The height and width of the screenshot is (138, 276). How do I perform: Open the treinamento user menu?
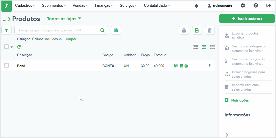click(x=220, y=6)
